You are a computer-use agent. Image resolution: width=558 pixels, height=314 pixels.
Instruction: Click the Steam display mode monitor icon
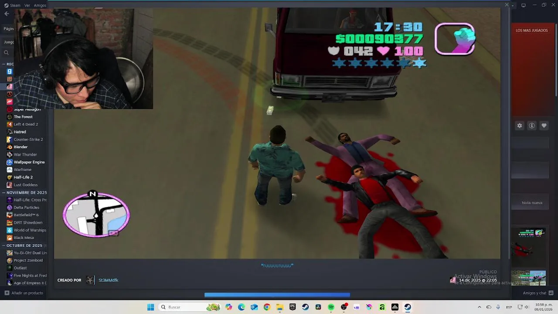[523, 5]
